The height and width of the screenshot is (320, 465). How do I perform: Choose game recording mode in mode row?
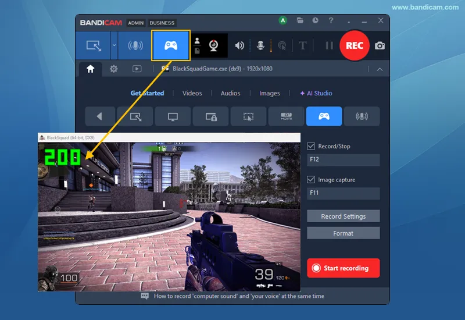pos(324,116)
